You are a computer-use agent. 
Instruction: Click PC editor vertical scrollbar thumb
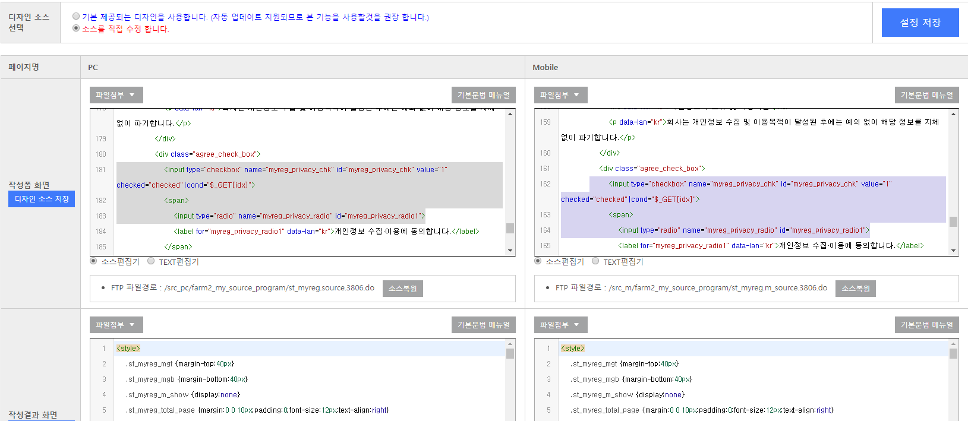[510, 229]
